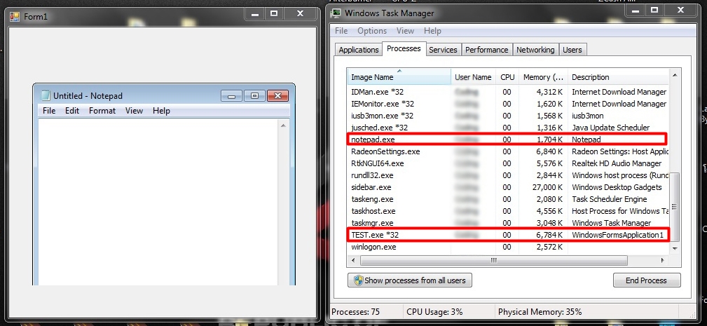Select the Processes tab
This screenshot has height=326, width=707.
point(404,48)
